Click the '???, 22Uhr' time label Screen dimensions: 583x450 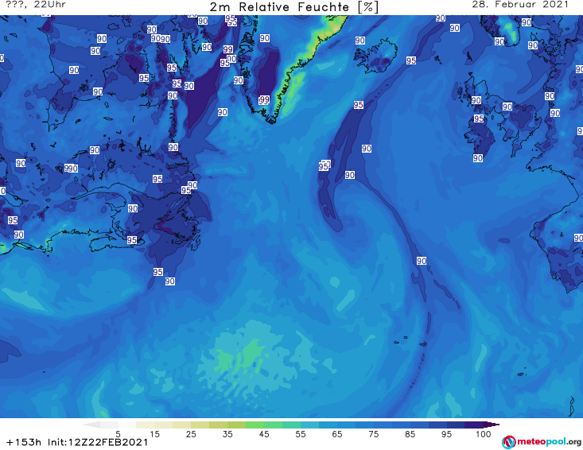(x=36, y=5)
